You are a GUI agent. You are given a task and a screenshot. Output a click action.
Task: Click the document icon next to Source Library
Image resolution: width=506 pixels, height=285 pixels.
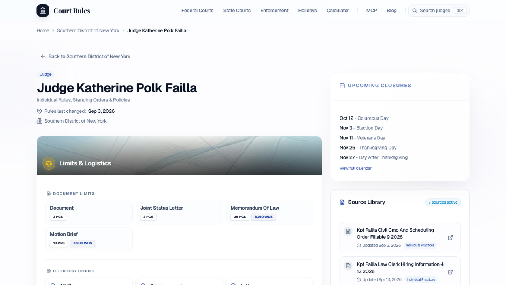coord(342,202)
